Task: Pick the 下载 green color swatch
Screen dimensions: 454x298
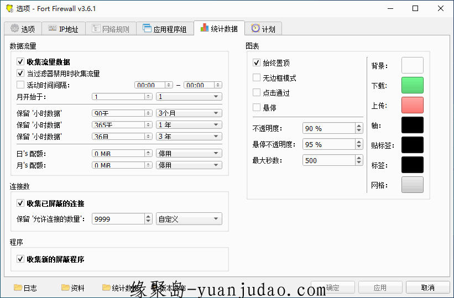Action: pos(413,85)
